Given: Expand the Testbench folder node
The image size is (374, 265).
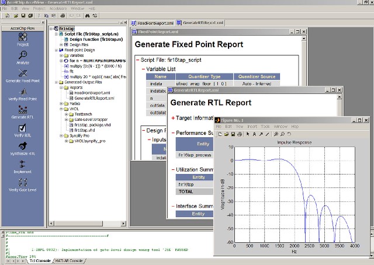Looking at the screenshot, I should [66, 114].
